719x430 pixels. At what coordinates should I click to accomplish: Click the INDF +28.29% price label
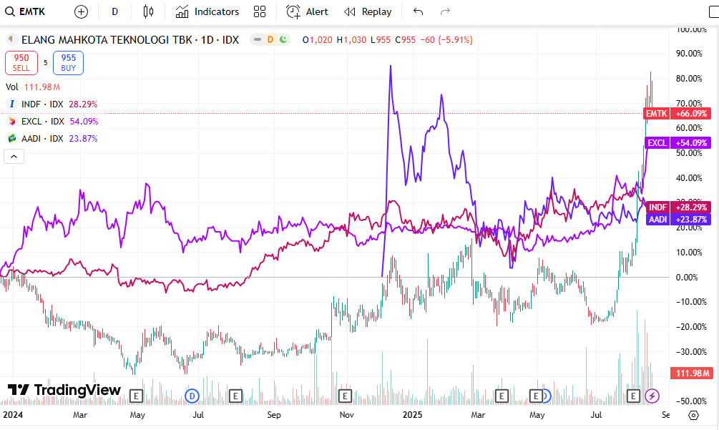tap(678, 207)
